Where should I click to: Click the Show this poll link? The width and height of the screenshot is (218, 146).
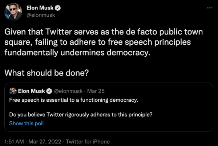(27, 123)
